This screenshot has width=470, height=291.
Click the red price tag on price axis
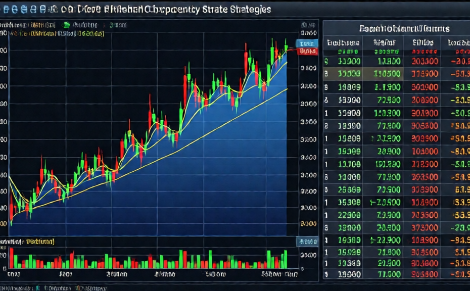click(307, 51)
